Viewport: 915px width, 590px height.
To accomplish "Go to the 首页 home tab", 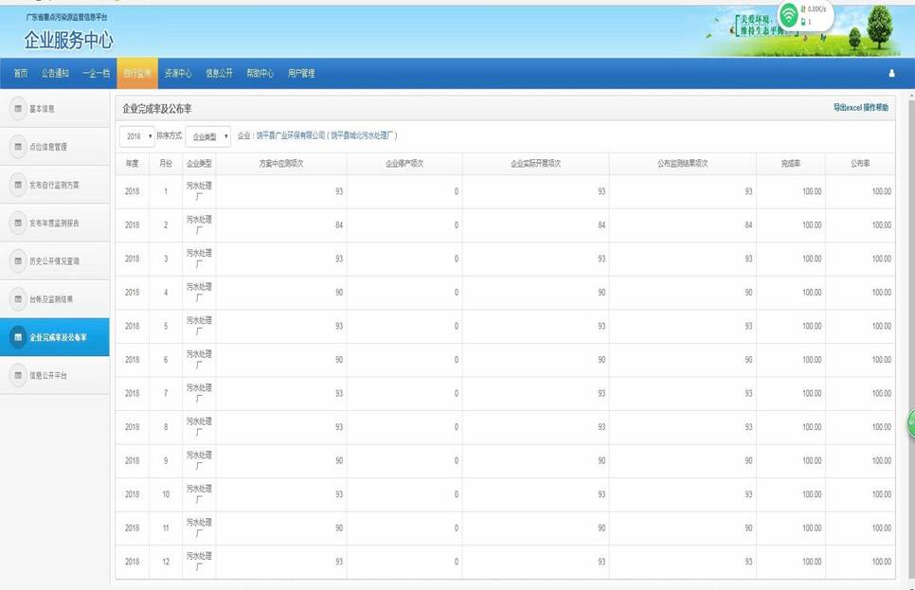I will coord(21,74).
